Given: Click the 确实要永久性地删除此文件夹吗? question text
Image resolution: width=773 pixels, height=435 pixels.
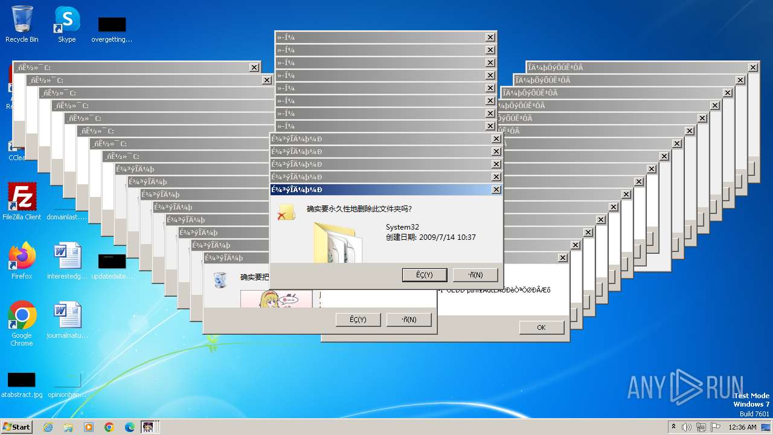Looking at the screenshot, I should pyautogui.click(x=359, y=209).
